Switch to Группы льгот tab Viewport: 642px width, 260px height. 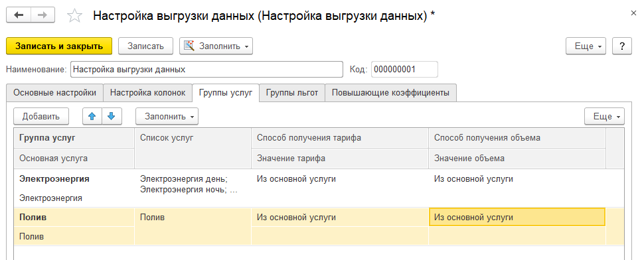(292, 92)
